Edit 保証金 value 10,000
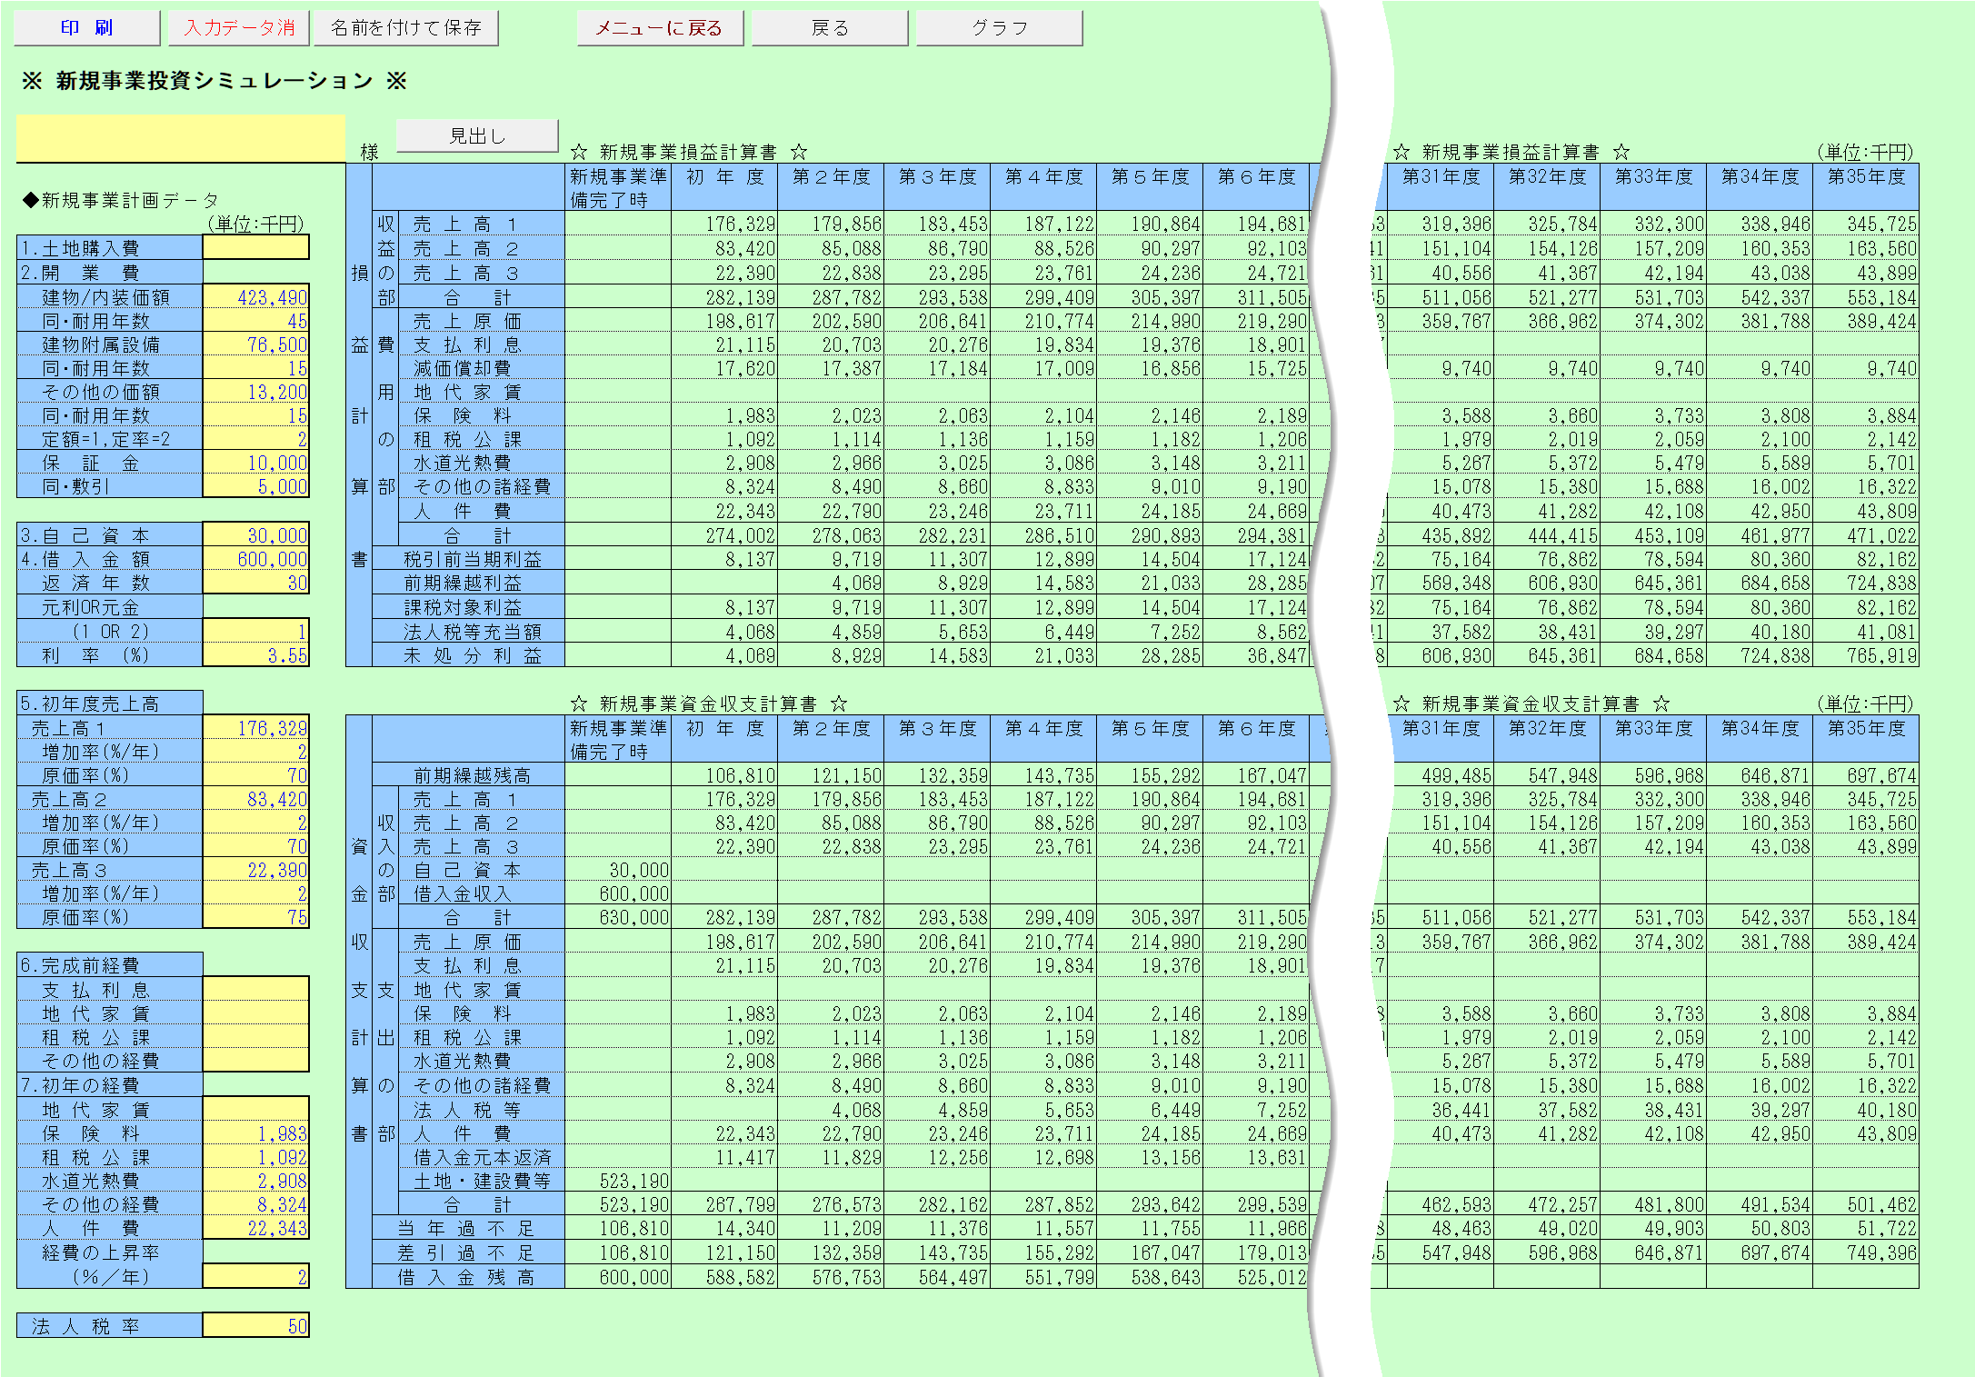Screen dimensions: 1975x1377 (255, 462)
